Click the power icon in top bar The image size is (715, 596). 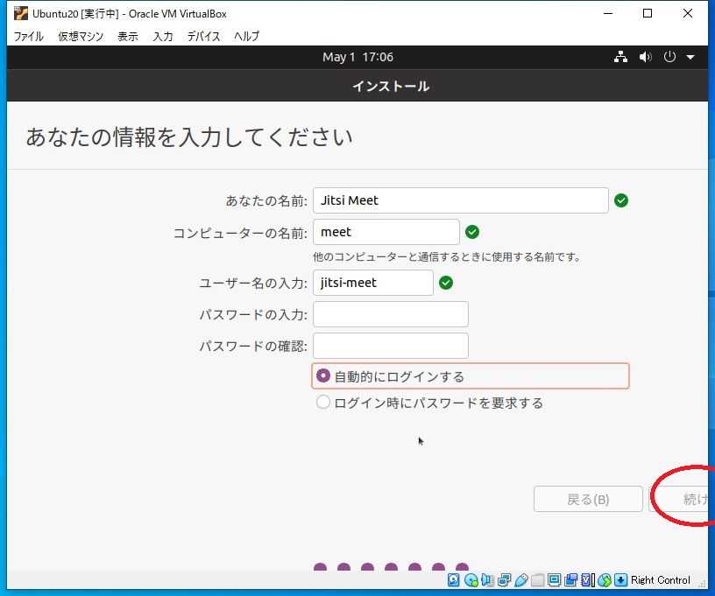(x=669, y=57)
